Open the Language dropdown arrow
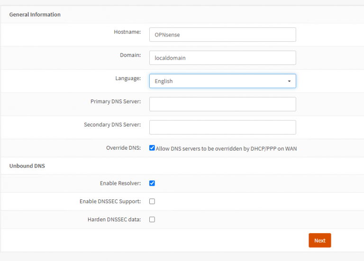Viewport: 364px width, 261px height. 289,81
